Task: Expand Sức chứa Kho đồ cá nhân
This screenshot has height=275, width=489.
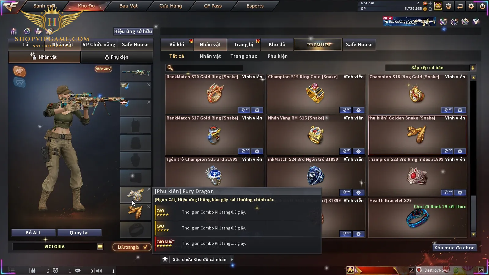Action: click(x=232, y=259)
